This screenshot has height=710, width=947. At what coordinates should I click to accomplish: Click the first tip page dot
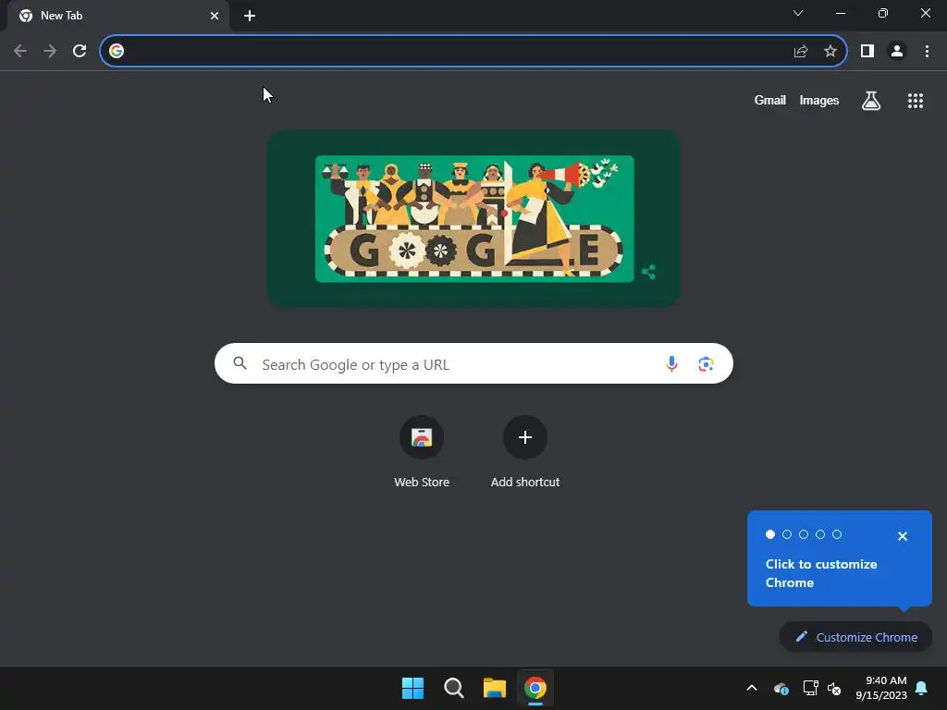coord(770,534)
